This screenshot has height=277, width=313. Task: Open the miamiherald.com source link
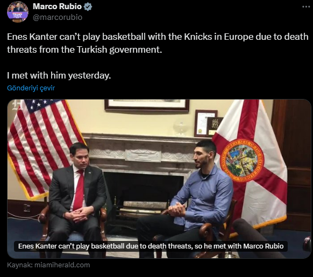click(62, 265)
